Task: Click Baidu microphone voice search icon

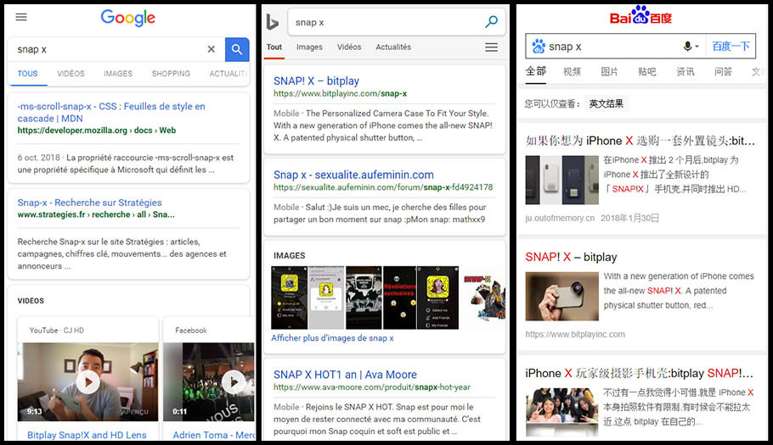Action: (x=688, y=47)
